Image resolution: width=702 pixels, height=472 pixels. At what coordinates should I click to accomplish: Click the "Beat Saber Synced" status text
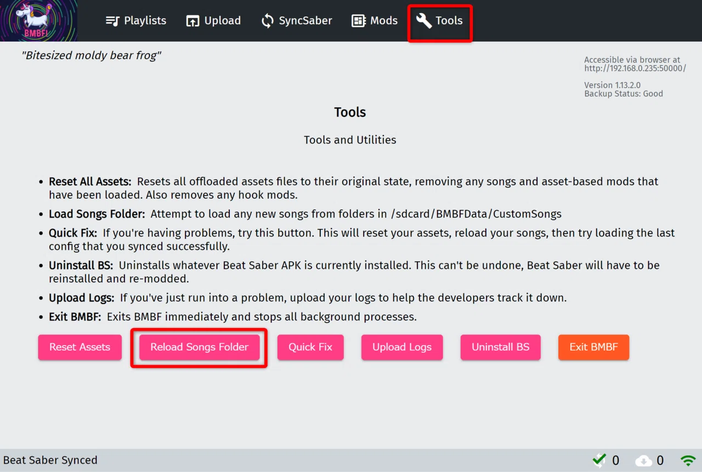coord(50,461)
